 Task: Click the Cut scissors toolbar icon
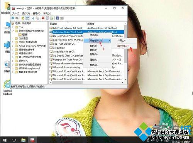pos(33,18)
